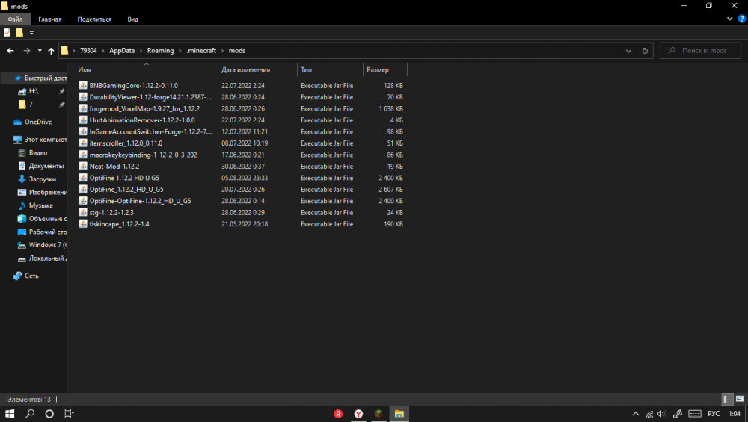
Task: Click the search box Поиск в: mods
Action: point(700,51)
